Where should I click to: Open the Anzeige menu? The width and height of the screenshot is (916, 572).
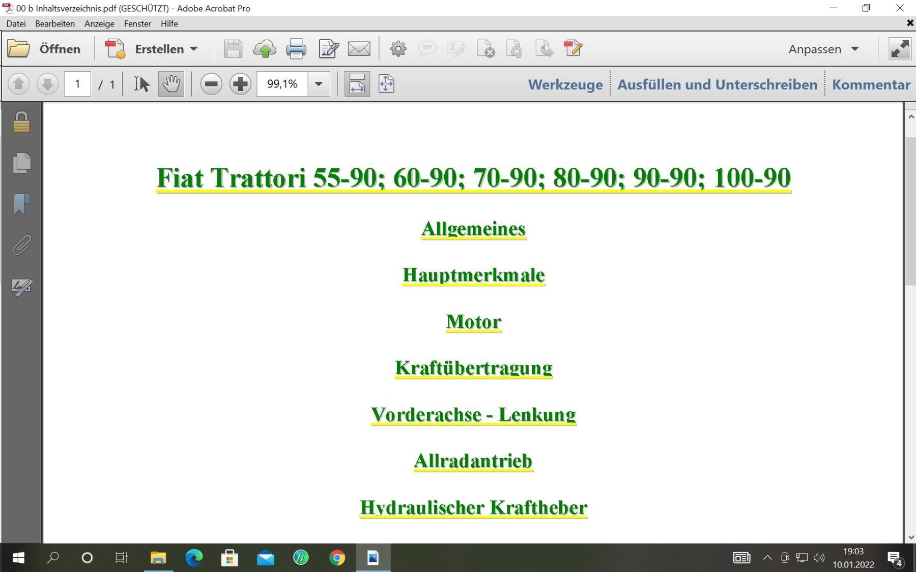pyautogui.click(x=99, y=23)
